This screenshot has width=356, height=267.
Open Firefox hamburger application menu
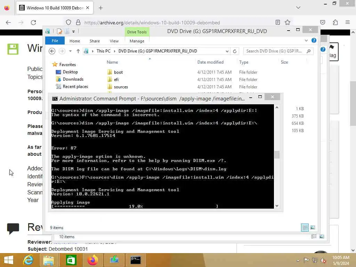(x=348, y=22)
